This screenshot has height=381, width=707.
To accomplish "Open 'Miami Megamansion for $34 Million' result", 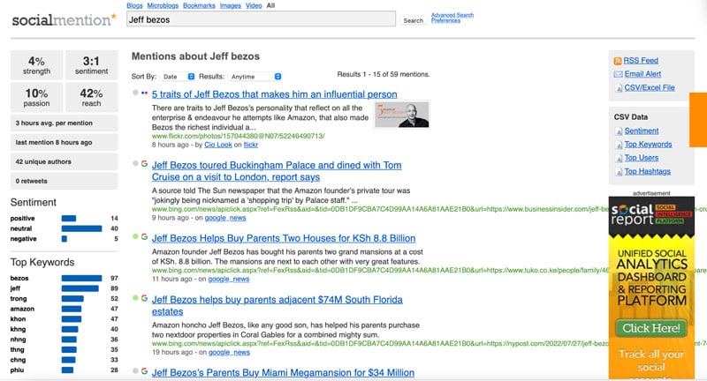I will tap(283, 372).
